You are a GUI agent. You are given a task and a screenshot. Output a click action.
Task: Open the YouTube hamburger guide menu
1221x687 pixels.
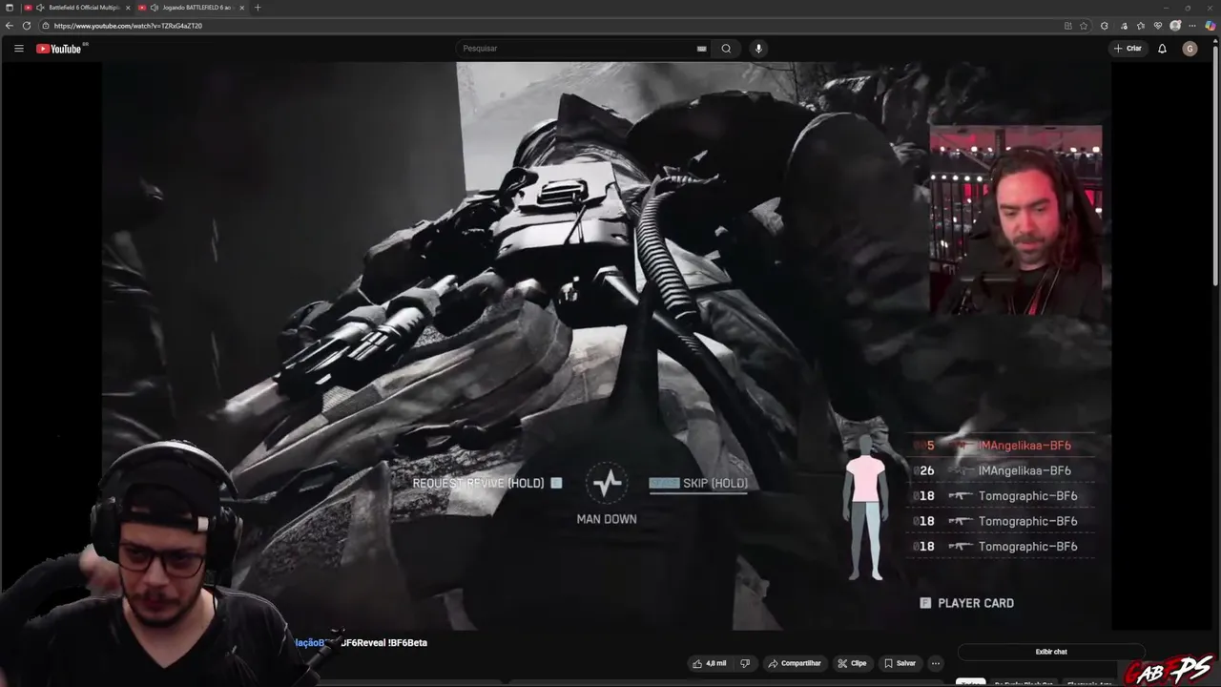tap(18, 49)
